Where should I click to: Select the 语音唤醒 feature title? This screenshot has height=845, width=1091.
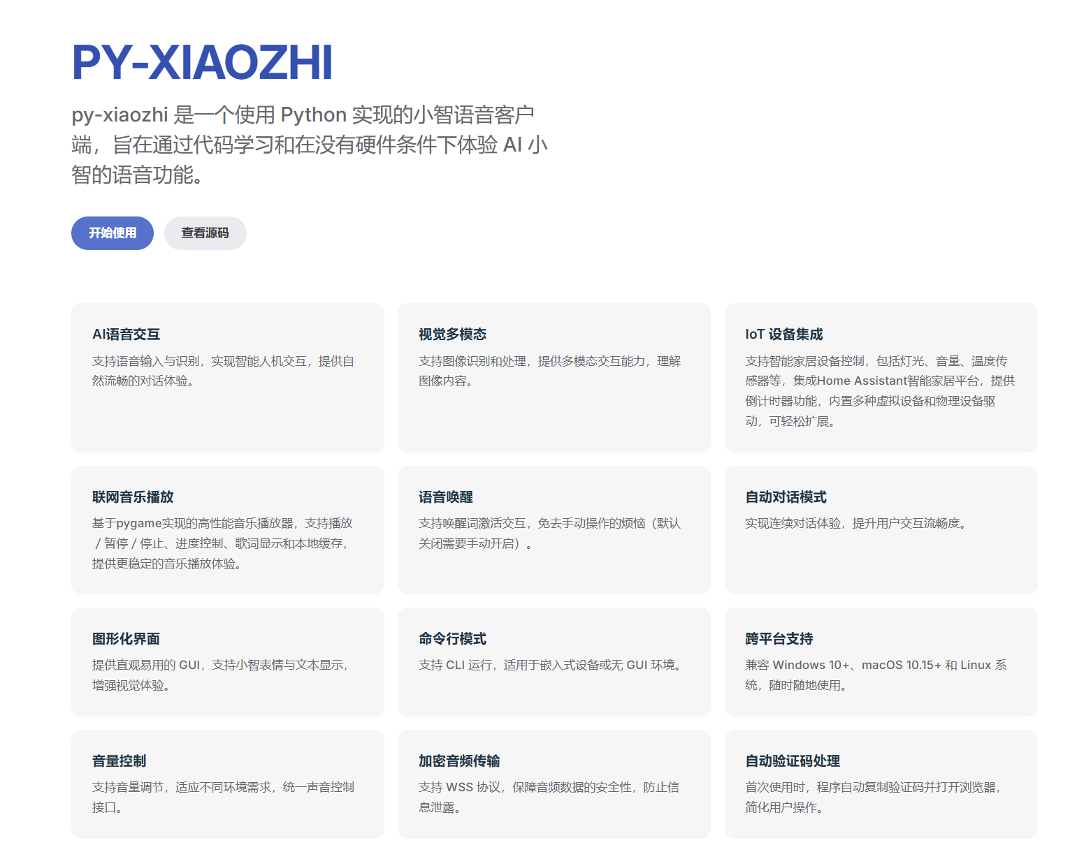(x=446, y=497)
